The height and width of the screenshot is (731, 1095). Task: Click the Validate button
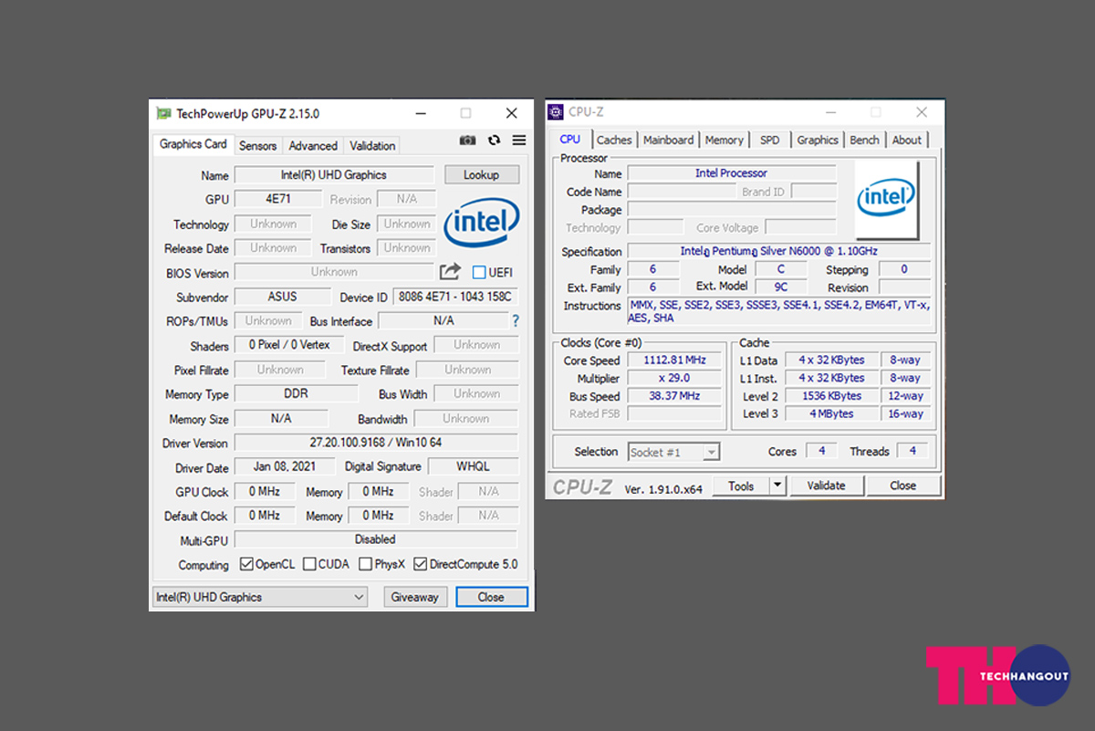(827, 486)
